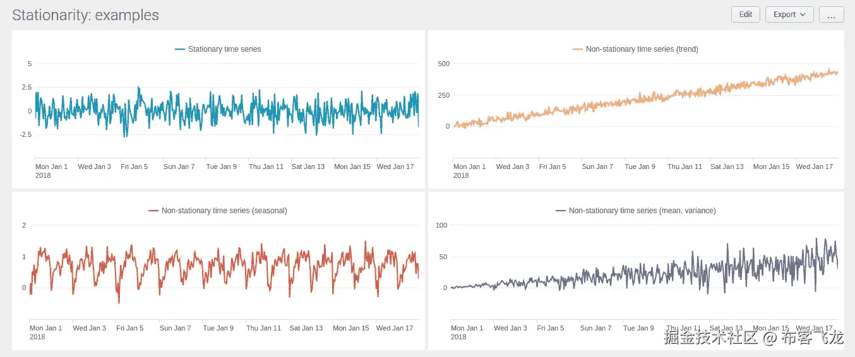This screenshot has height=357, width=855.
Task: Click Mon Jan 15 on stationary chart axis
Action: click(350, 167)
